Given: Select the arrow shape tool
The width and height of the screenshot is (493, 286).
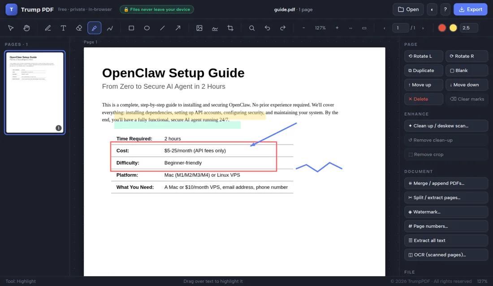Looking at the screenshot, I should (x=178, y=28).
